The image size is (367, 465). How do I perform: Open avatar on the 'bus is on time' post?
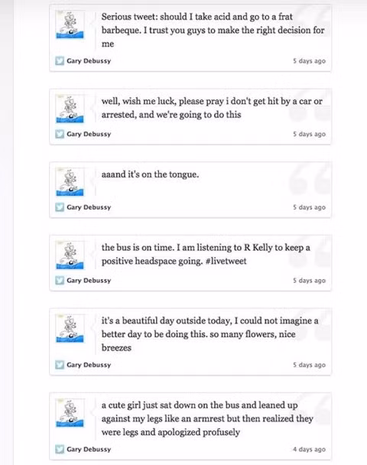pos(70,255)
